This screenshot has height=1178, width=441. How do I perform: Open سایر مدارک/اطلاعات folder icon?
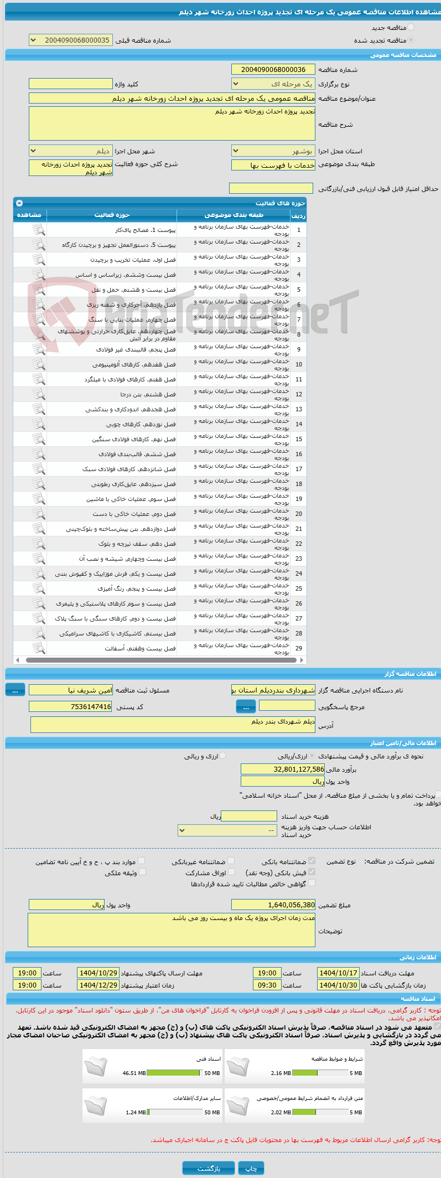click(96, 1105)
